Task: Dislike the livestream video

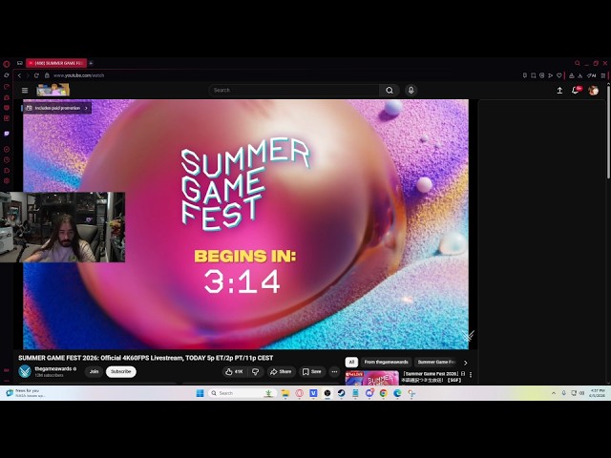Action: pyautogui.click(x=256, y=371)
